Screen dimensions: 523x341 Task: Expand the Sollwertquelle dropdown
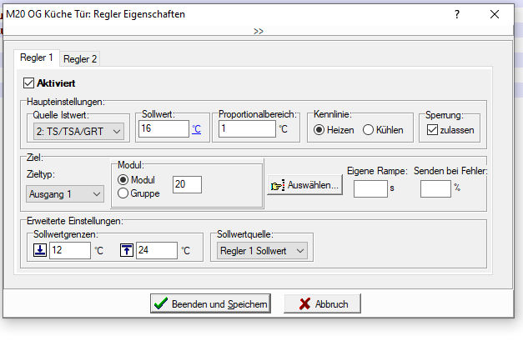(x=262, y=250)
